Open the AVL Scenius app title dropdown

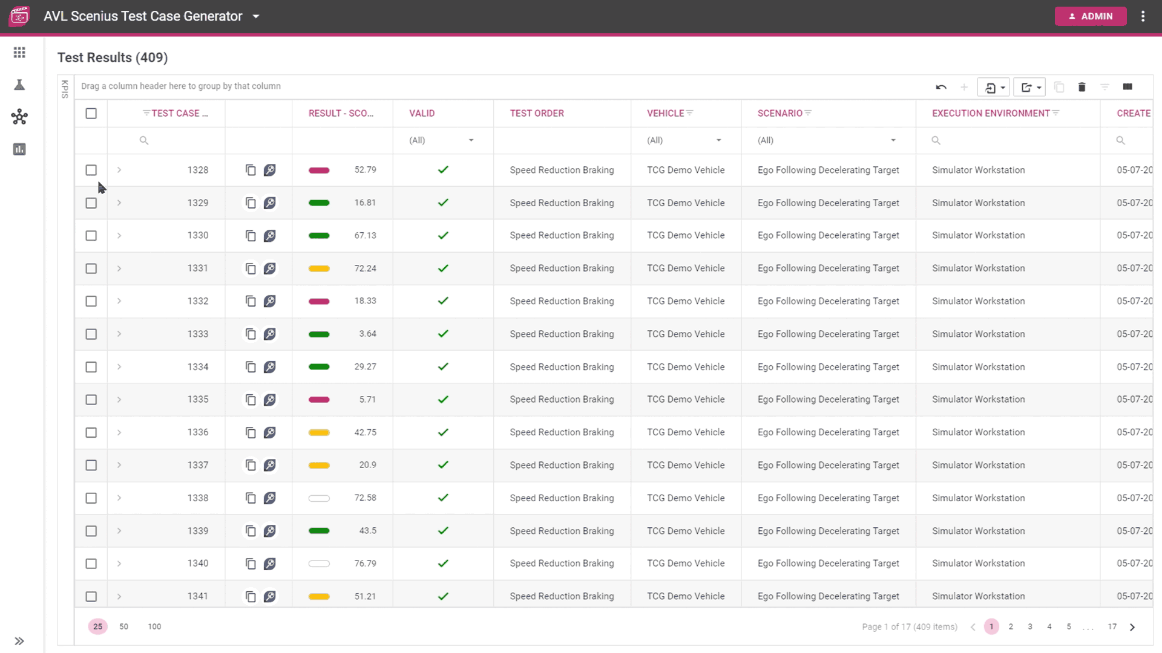(x=256, y=16)
